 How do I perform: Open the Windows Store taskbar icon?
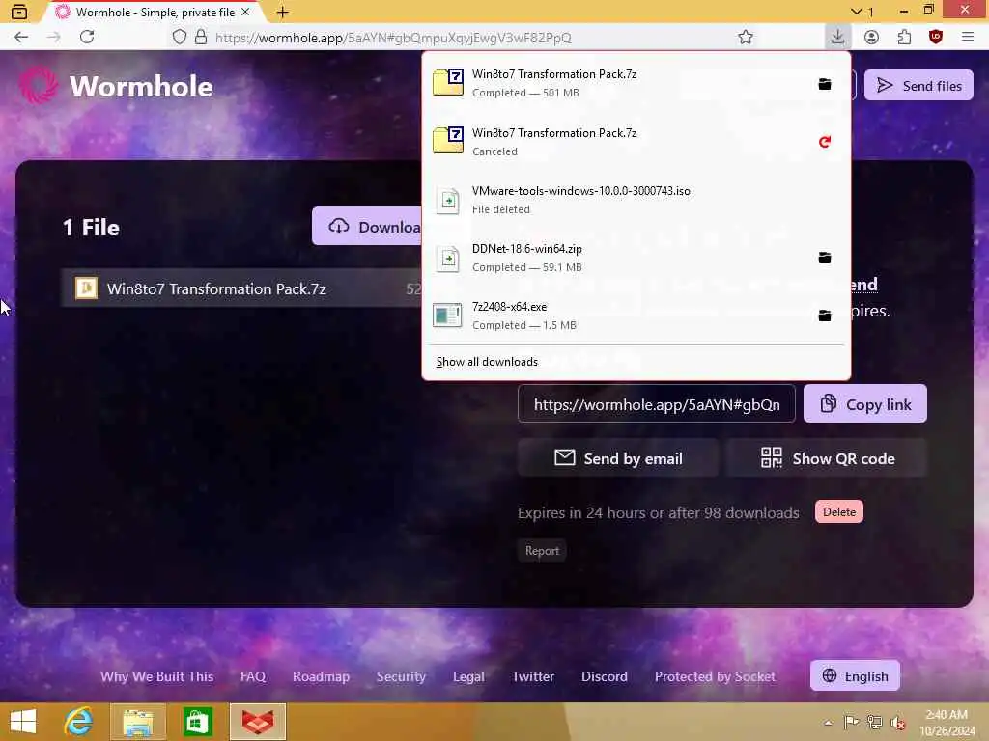coord(197,722)
